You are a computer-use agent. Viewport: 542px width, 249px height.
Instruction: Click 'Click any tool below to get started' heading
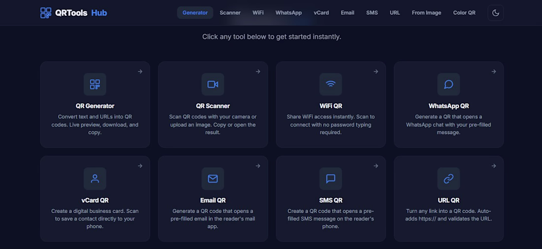pyautogui.click(x=271, y=36)
